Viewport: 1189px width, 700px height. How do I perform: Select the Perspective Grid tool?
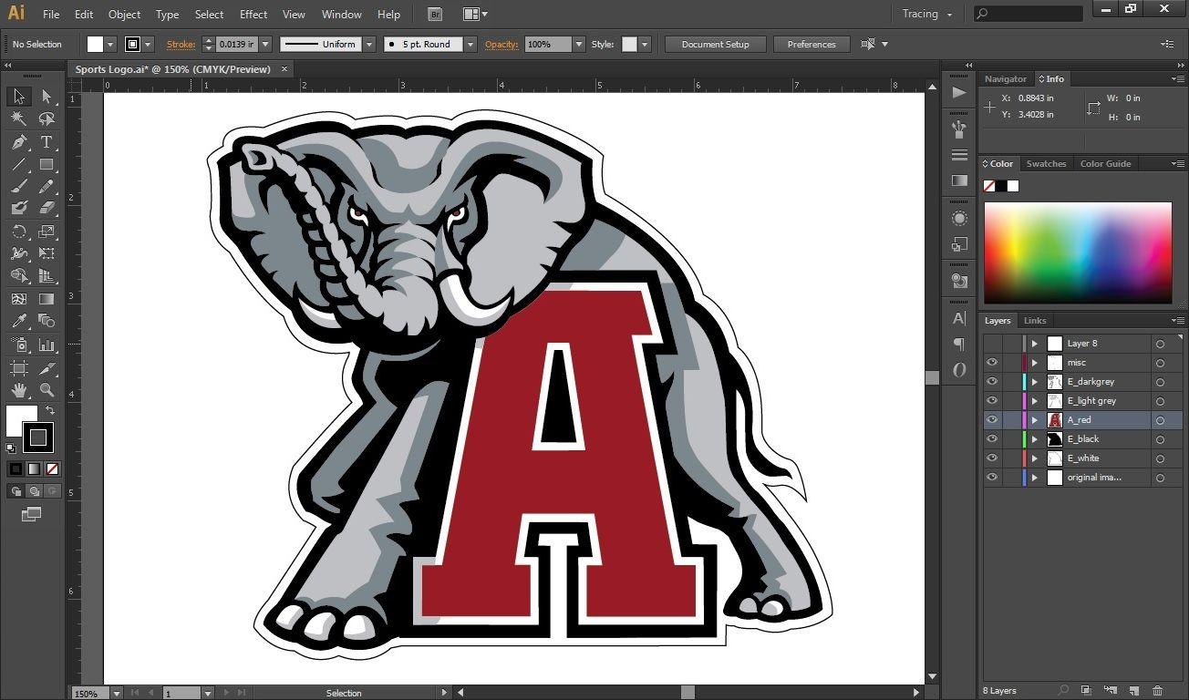(x=47, y=275)
